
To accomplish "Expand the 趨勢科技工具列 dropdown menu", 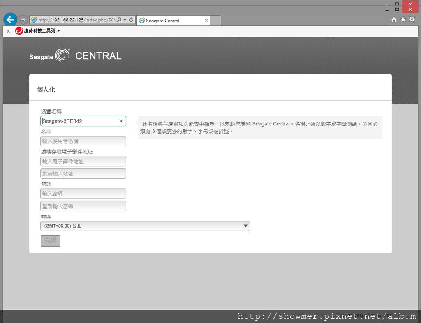I will pos(58,30).
